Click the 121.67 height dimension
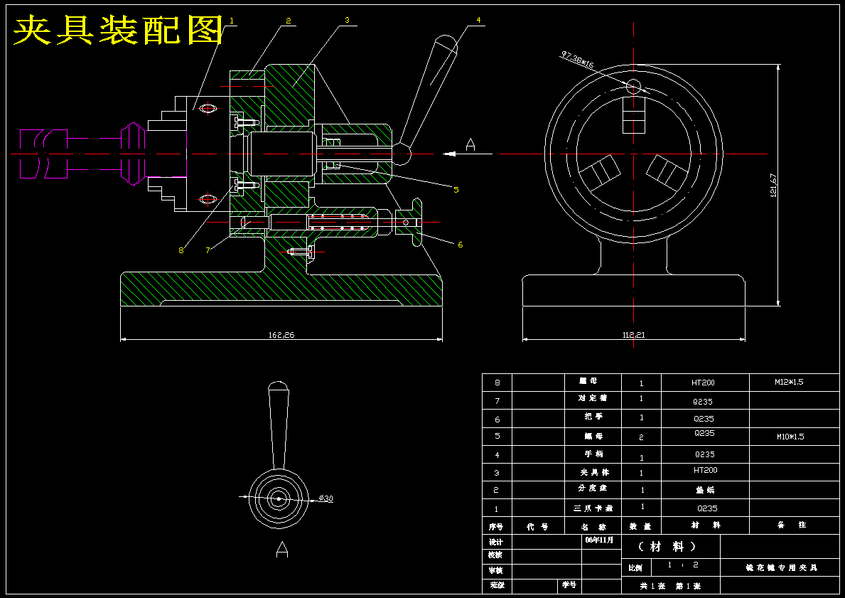845x598 pixels. pos(773,185)
